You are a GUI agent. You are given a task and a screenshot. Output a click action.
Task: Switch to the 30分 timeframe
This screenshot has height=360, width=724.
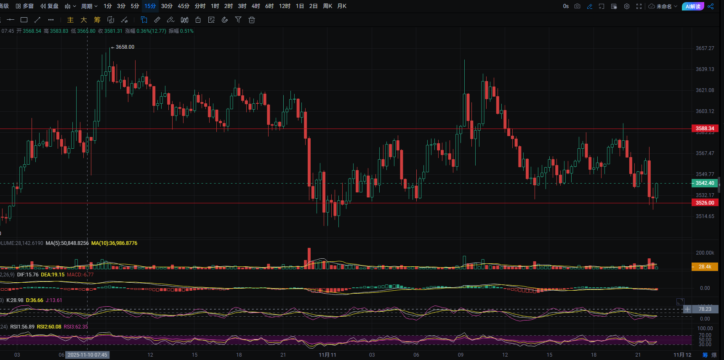tap(167, 6)
